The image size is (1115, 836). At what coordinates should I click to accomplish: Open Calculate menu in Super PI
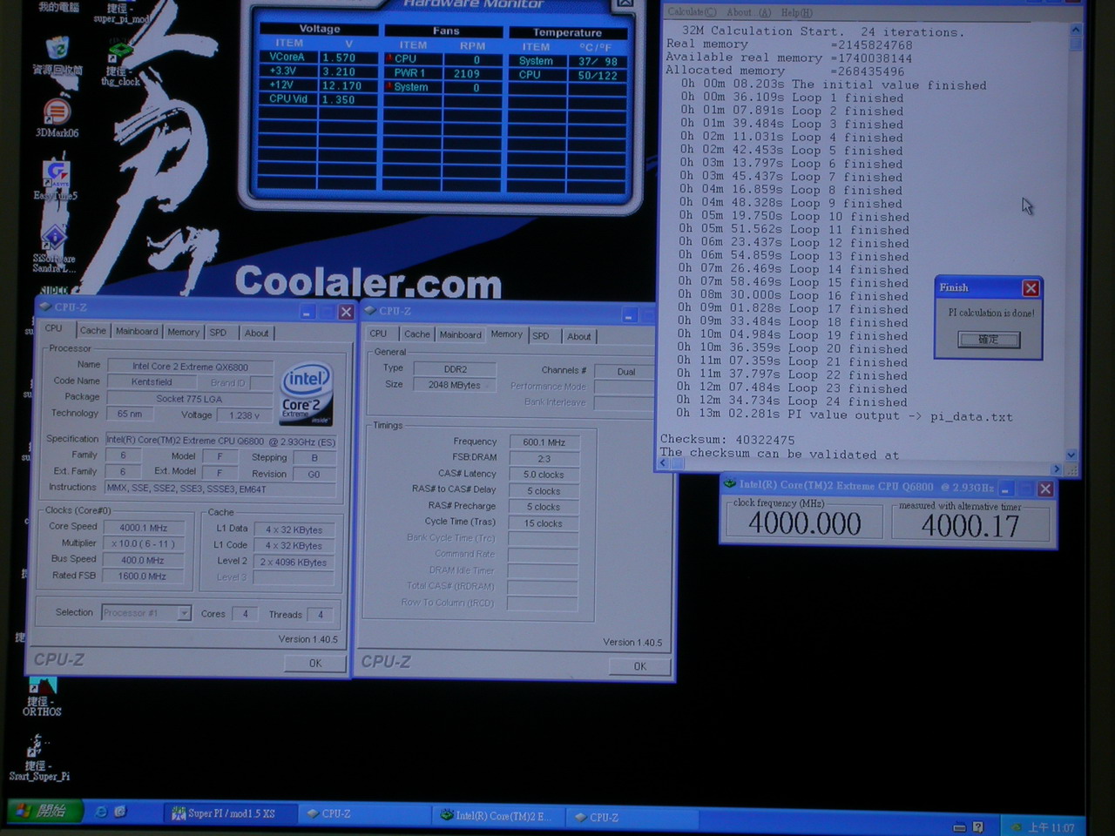pos(693,12)
